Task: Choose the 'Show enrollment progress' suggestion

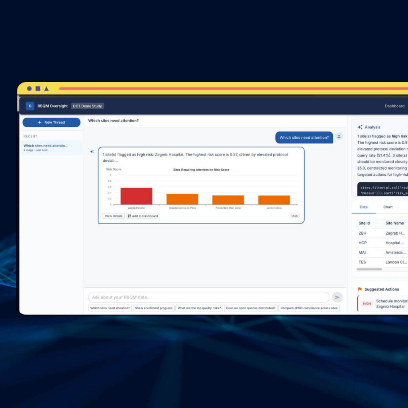Action: pyautogui.click(x=154, y=308)
